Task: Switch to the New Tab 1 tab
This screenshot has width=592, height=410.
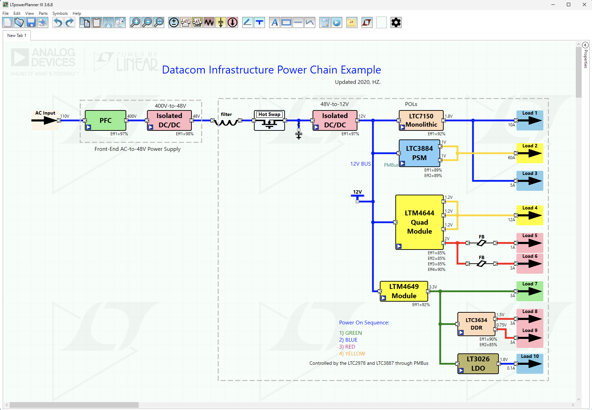Action: click(x=17, y=36)
